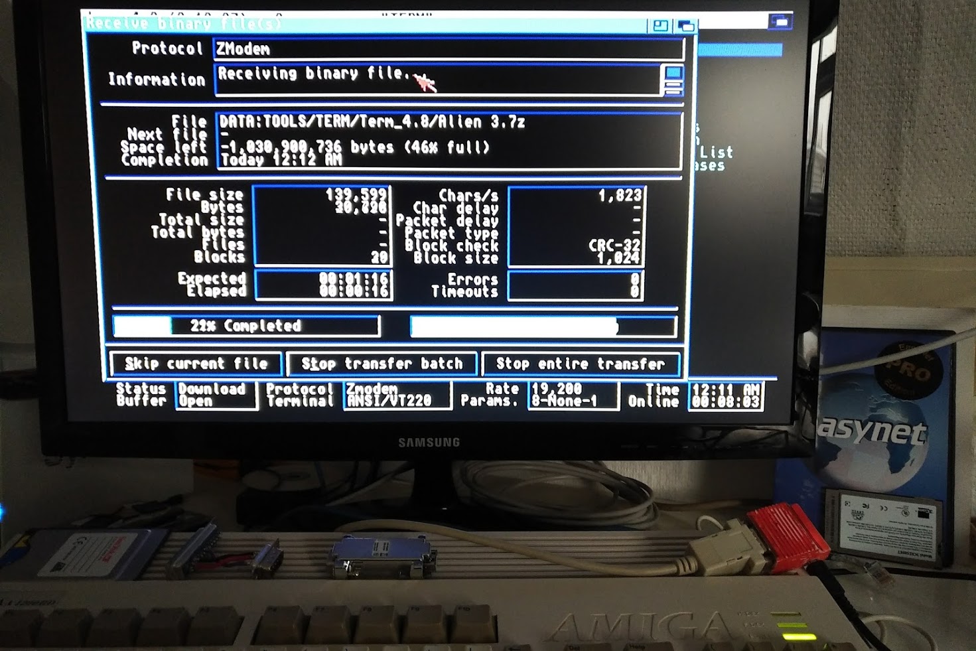Click the Blocks value 20
976x651 pixels.
(379, 257)
